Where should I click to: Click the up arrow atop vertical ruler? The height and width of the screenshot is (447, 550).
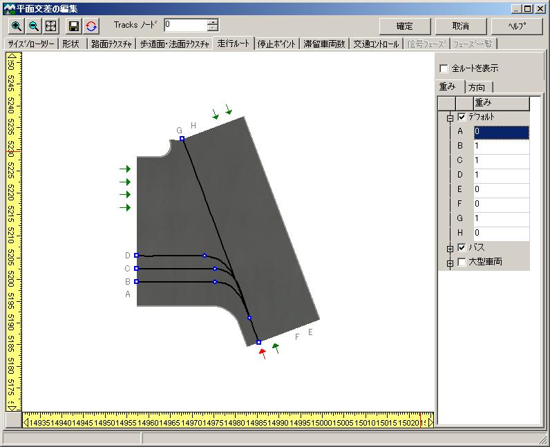pos(11,55)
